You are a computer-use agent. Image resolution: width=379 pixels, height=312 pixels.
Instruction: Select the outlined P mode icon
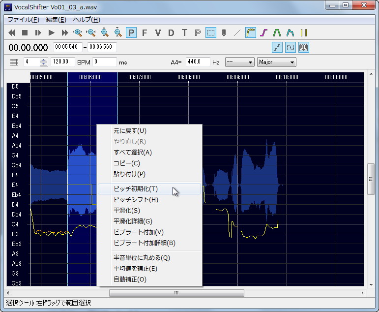pyautogui.click(x=198, y=32)
